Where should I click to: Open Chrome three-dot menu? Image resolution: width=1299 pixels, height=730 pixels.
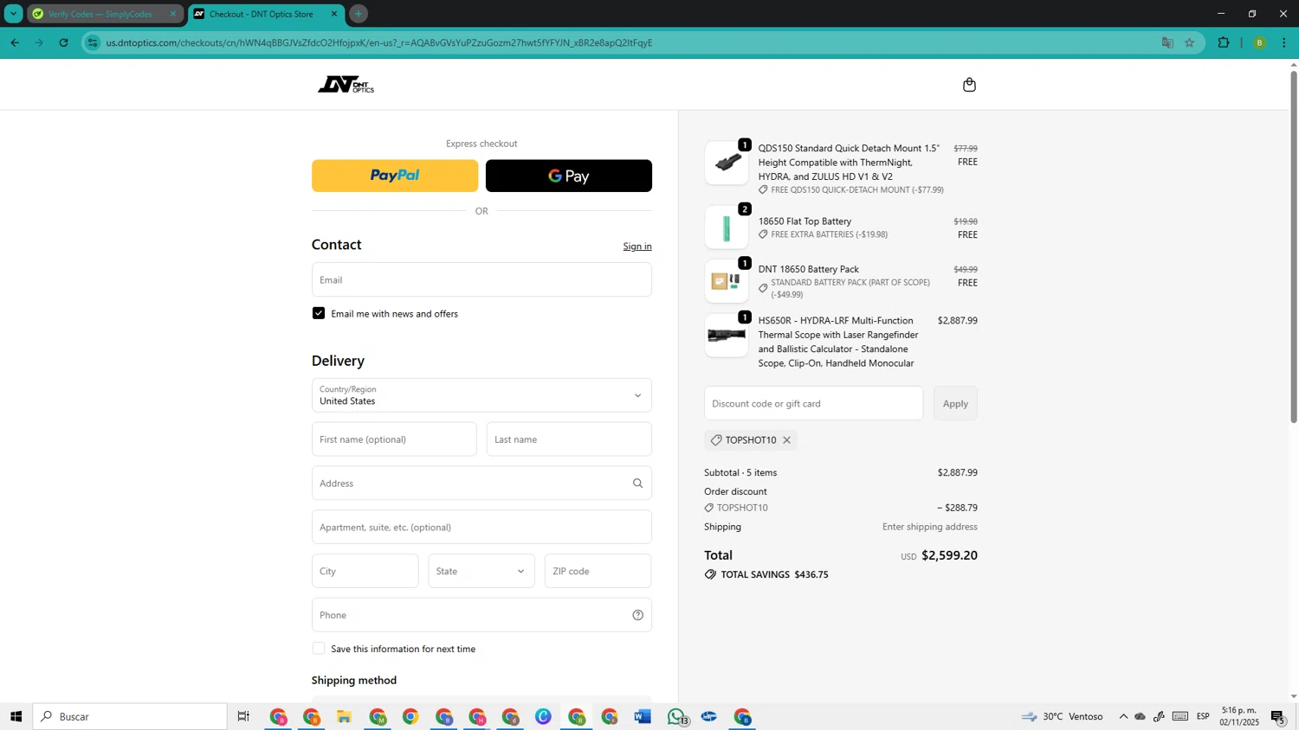tap(1283, 42)
